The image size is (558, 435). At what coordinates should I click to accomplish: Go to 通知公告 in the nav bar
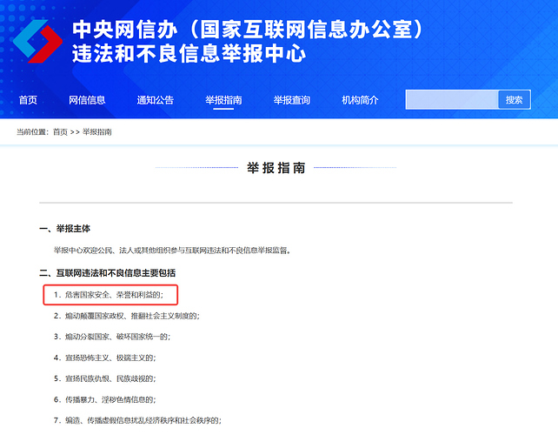coord(156,100)
